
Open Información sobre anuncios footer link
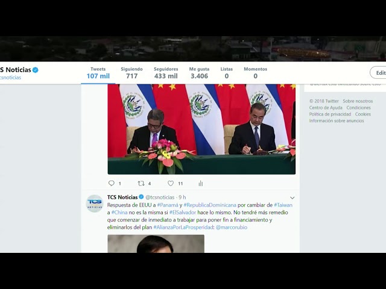pyautogui.click(x=337, y=120)
